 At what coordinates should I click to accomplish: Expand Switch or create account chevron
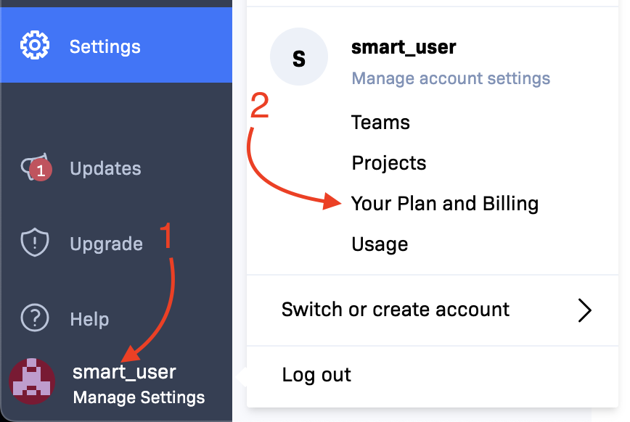[584, 310]
